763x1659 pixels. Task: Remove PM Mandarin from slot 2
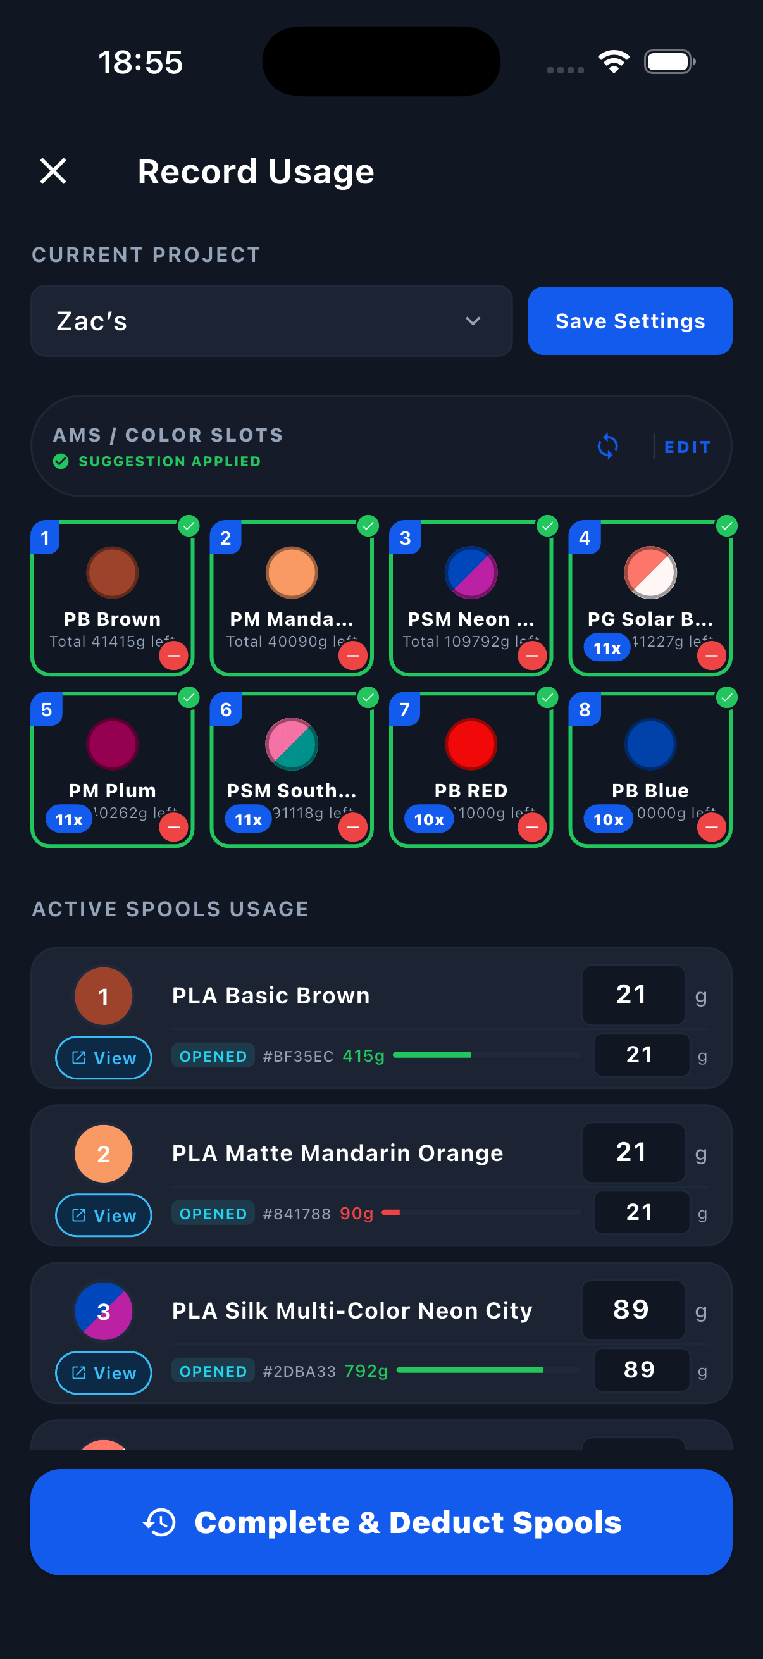pos(353,656)
